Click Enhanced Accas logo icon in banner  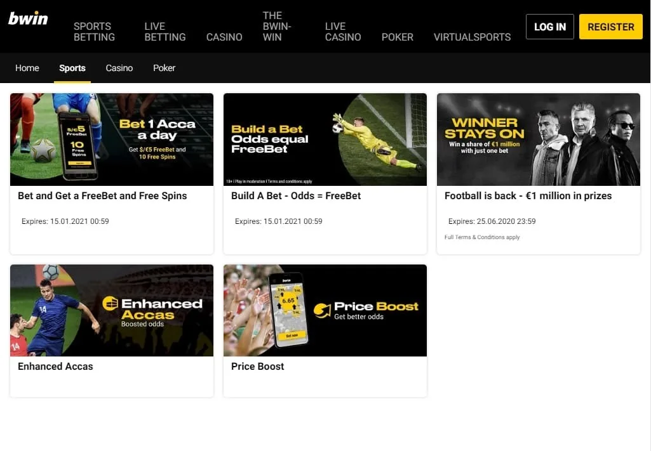(x=110, y=303)
